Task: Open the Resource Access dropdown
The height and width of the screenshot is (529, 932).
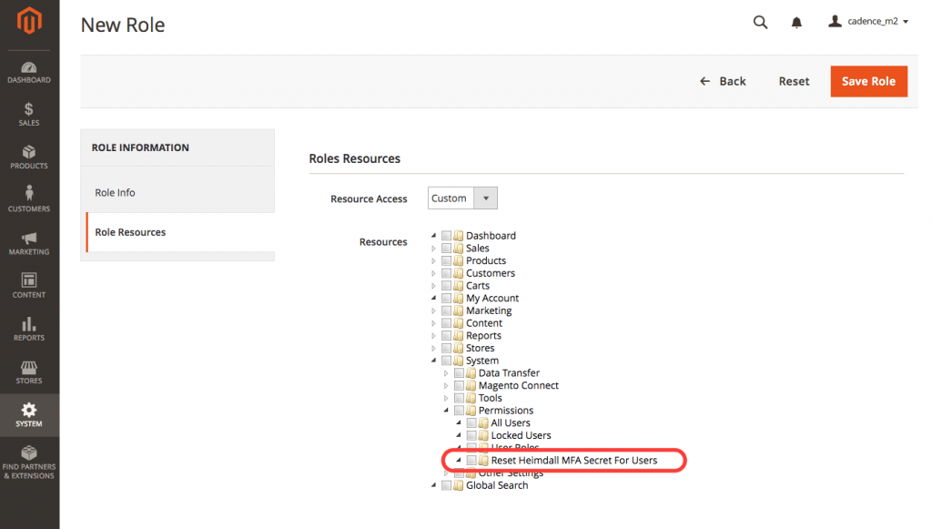Action: pos(462,198)
